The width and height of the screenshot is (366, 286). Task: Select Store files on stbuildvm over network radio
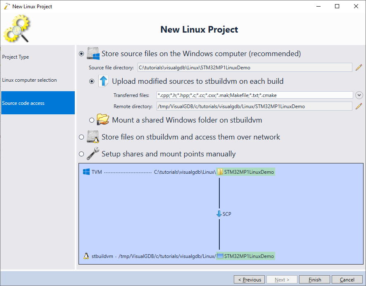(81, 137)
